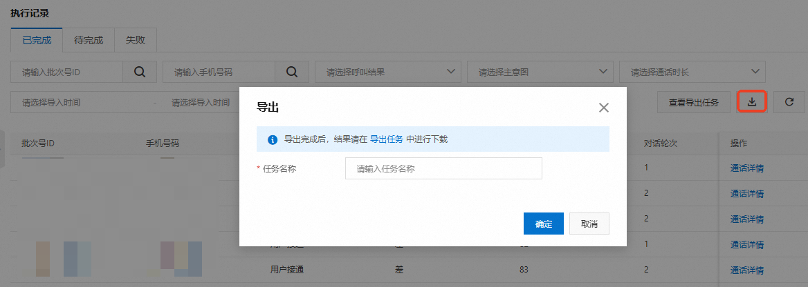808x287 pixels.
Task: Open the 请选择呼叫结果 dropdown
Action: [x=388, y=72]
